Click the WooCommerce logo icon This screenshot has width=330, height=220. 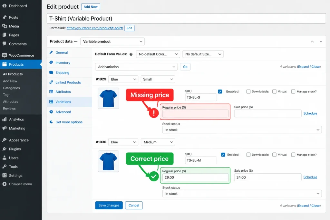pos(5,55)
